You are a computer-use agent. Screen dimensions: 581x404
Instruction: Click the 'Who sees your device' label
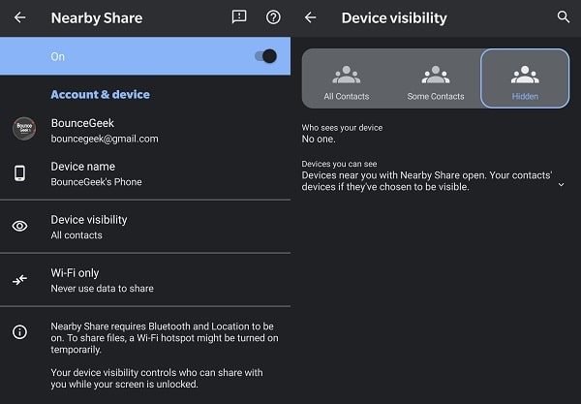(x=342, y=128)
